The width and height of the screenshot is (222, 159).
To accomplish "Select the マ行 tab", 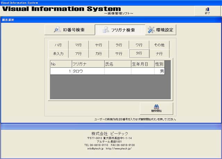I will 78,45.
